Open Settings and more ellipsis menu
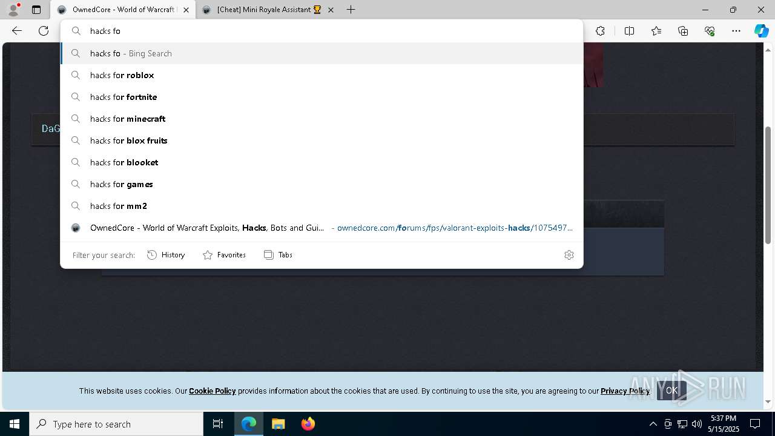This screenshot has width=775, height=436. coord(736,31)
